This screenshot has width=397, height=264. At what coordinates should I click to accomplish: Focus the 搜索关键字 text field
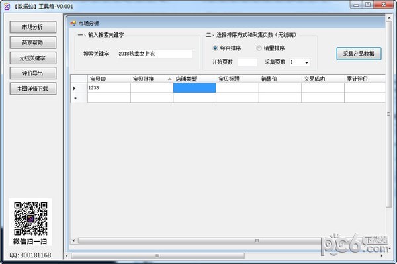pyautogui.click(x=155, y=54)
